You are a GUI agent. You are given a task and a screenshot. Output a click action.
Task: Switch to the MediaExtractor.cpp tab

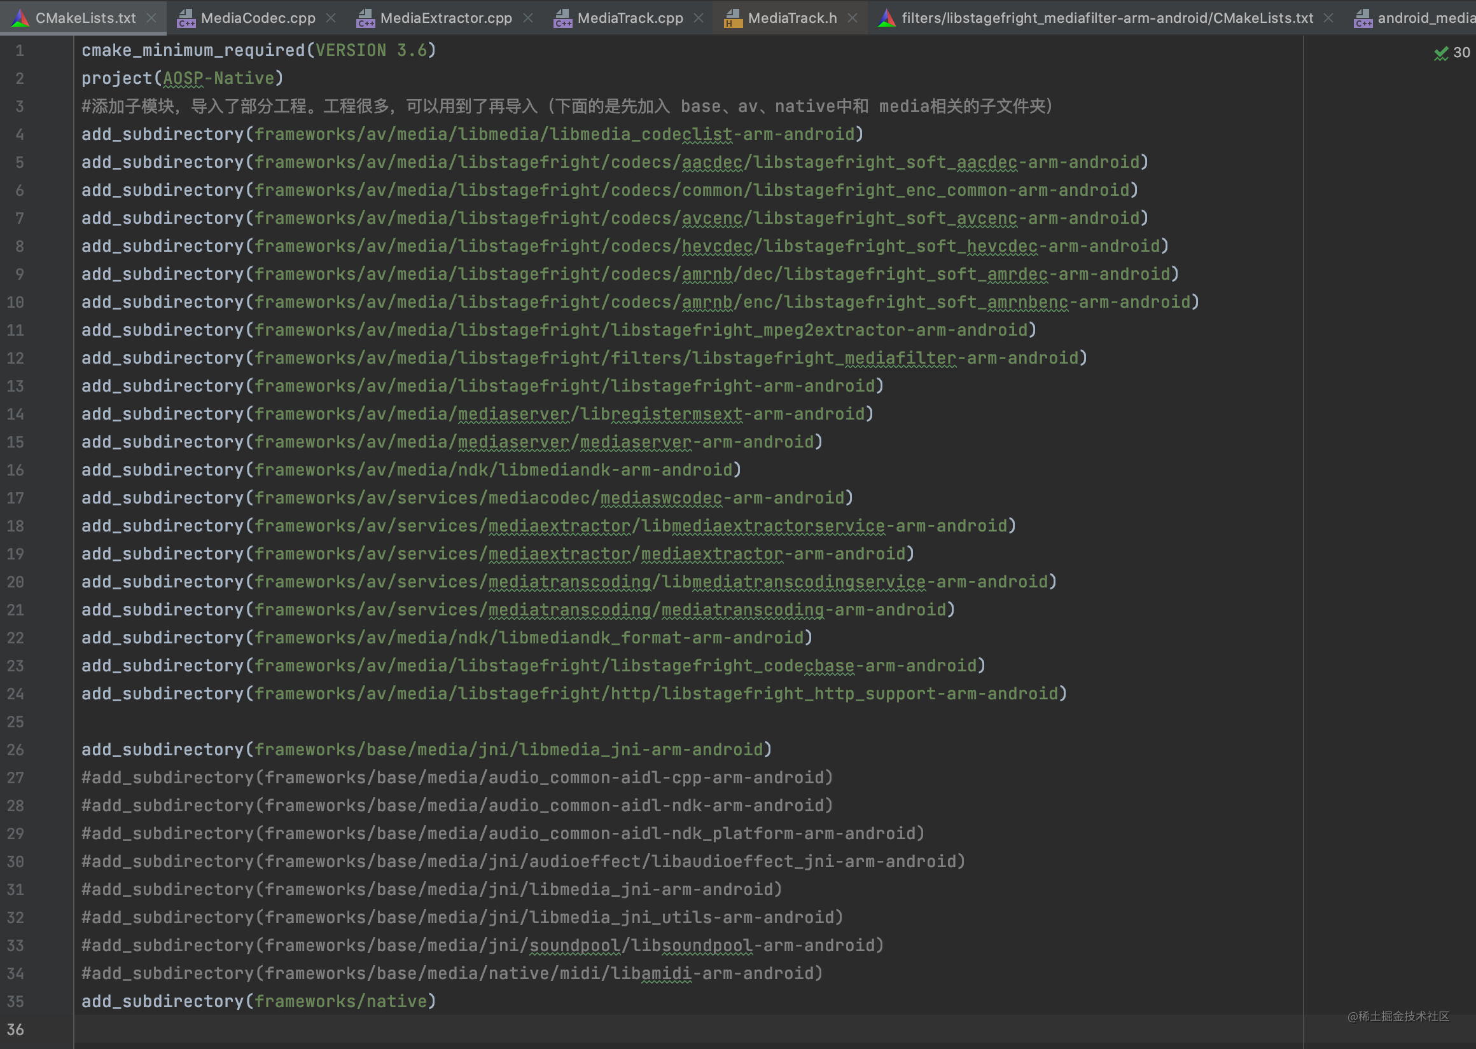[x=445, y=17]
